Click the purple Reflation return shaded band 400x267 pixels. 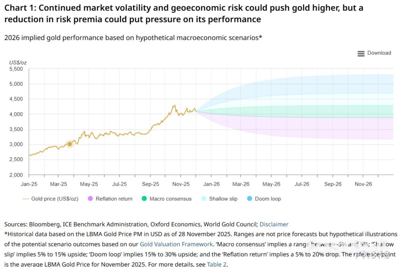pos(332,129)
